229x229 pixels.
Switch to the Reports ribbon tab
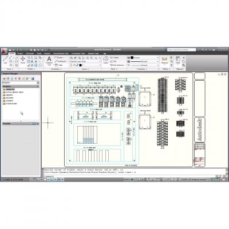pos(47,53)
